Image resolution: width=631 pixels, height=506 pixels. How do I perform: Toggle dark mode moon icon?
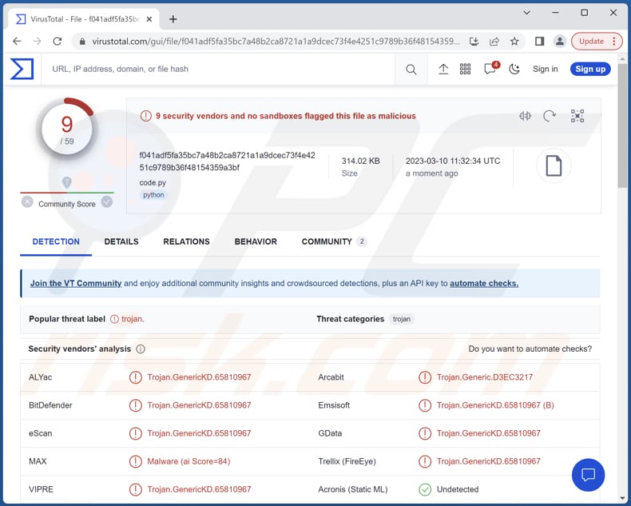tap(514, 70)
